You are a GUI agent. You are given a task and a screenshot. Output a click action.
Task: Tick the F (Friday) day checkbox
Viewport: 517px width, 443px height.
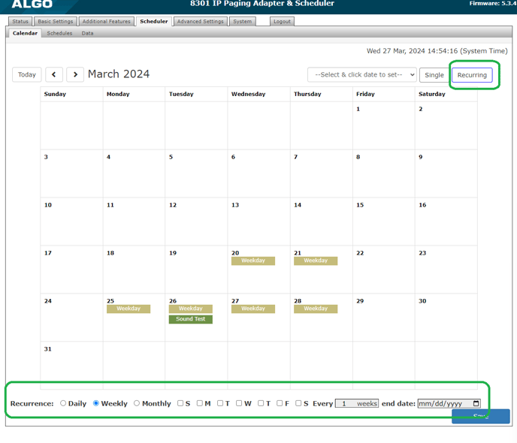(279, 403)
